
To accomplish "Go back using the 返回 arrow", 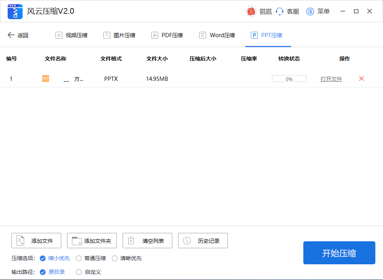I will pyautogui.click(x=11, y=35).
